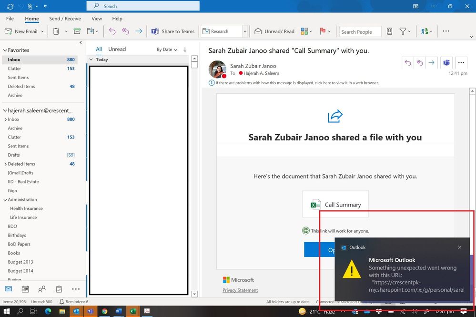The height and width of the screenshot is (317, 476).
Task: Forward from the reading pane header
Action: pos(431,63)
